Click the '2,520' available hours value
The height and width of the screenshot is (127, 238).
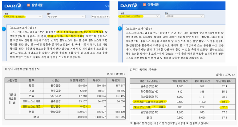pos(180,102)
